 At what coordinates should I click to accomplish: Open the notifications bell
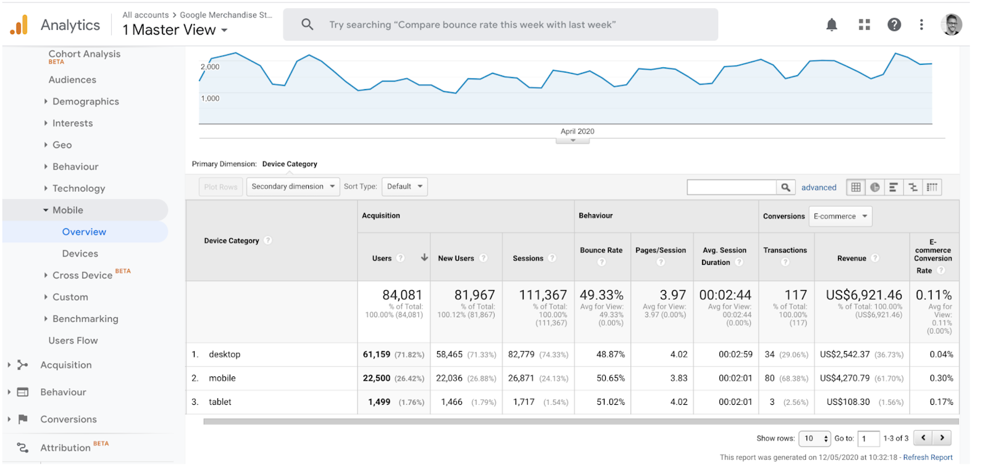(x=832, y=25)
